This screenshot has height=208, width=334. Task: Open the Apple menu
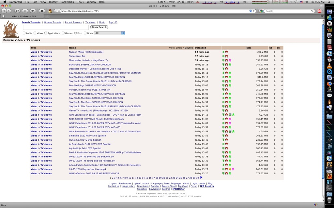(x=5, y=2)
